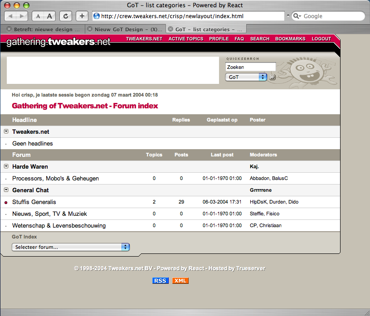This screenshot has width=370, height=316.
Task: Click moderators 'Abbadon, BalusC'
Action: [269, 179]
